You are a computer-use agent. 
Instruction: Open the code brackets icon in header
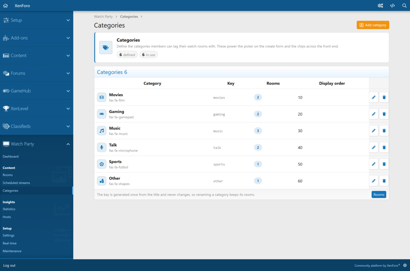click(393, 5)
